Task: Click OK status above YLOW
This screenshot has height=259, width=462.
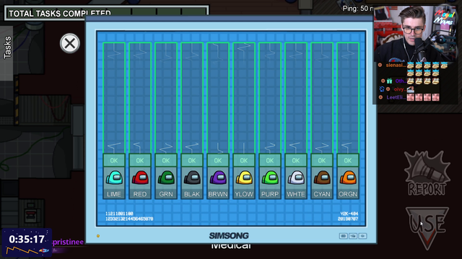Action: [244, 160]
